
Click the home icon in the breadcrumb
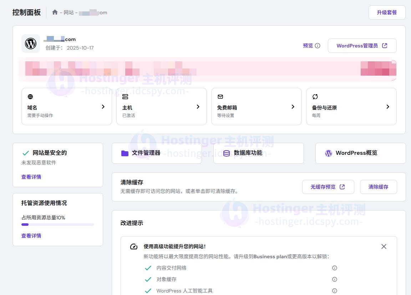55,12
